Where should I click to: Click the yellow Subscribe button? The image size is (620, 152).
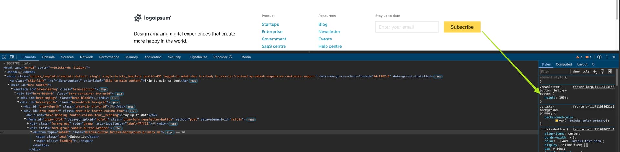pos(462,27)
